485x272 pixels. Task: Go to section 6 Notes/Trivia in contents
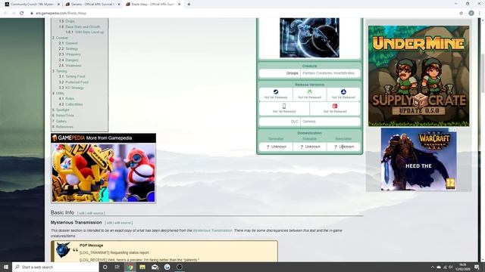pos(63,116)
